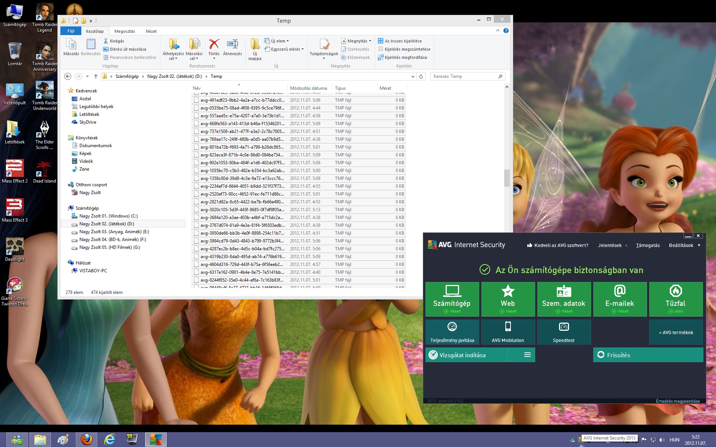Click the Keresés: Temp search field
The height and width of the screenshot is (447, 716).
[x=468, y=76]
